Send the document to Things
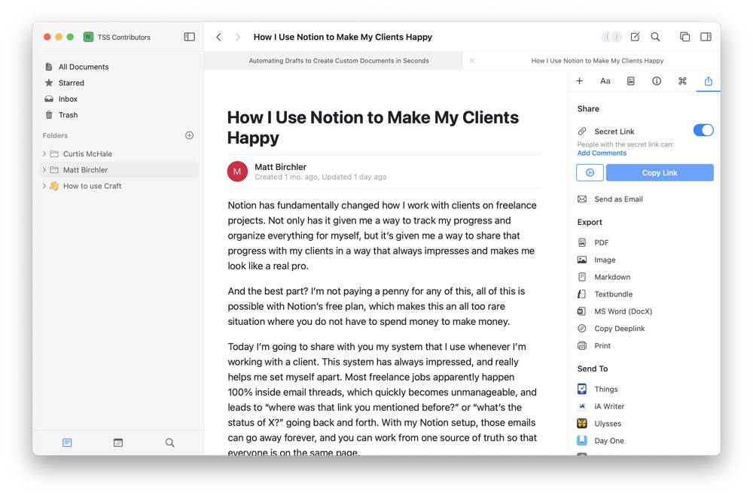Viewport: 753px width, 498px height. coord(597,389)
